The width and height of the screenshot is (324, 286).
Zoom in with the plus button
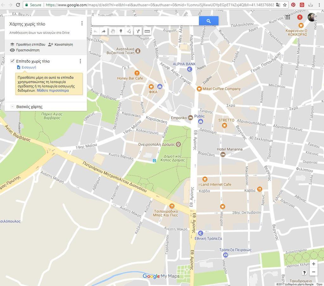tap(314, 264)
